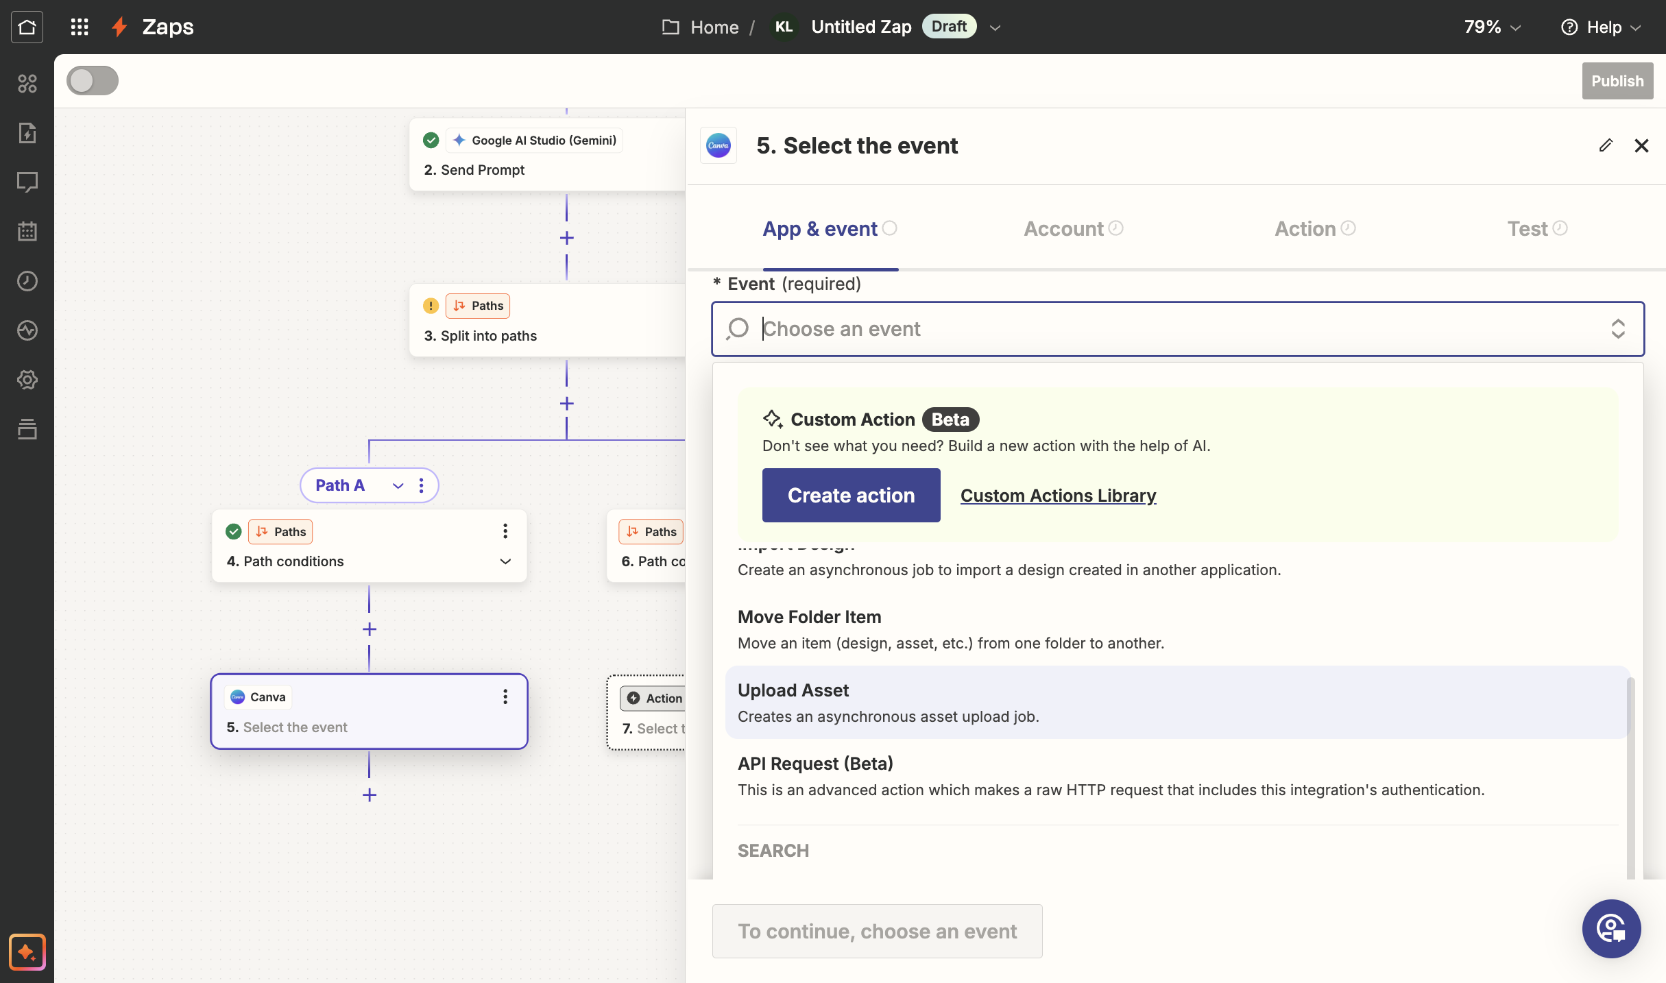Click the Zaps lightning bolt logo
The height and width of the screenshot is (983, 1666).
[120, 27]
